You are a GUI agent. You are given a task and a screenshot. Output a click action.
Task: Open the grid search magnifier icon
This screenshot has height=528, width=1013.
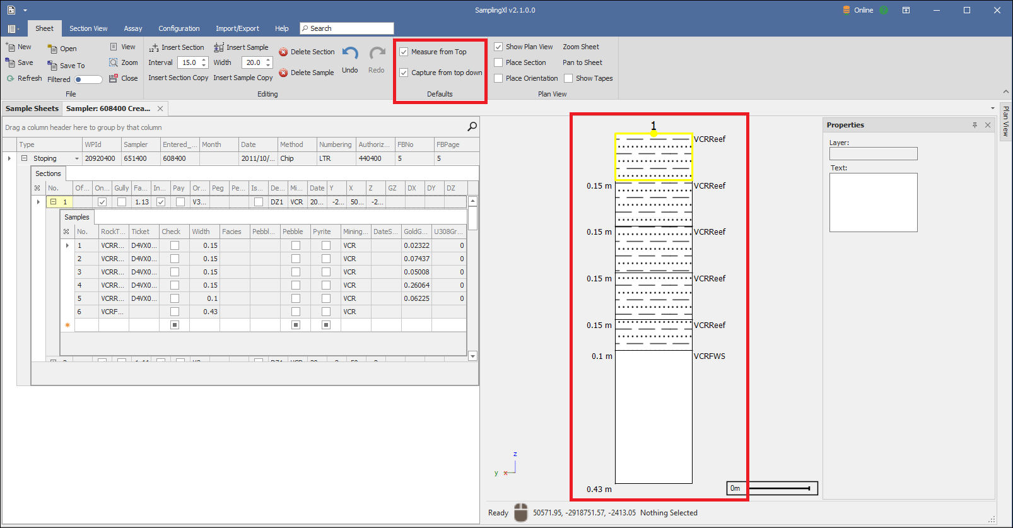472,127
